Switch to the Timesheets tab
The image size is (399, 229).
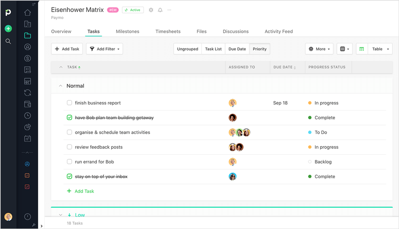(168, 31)
